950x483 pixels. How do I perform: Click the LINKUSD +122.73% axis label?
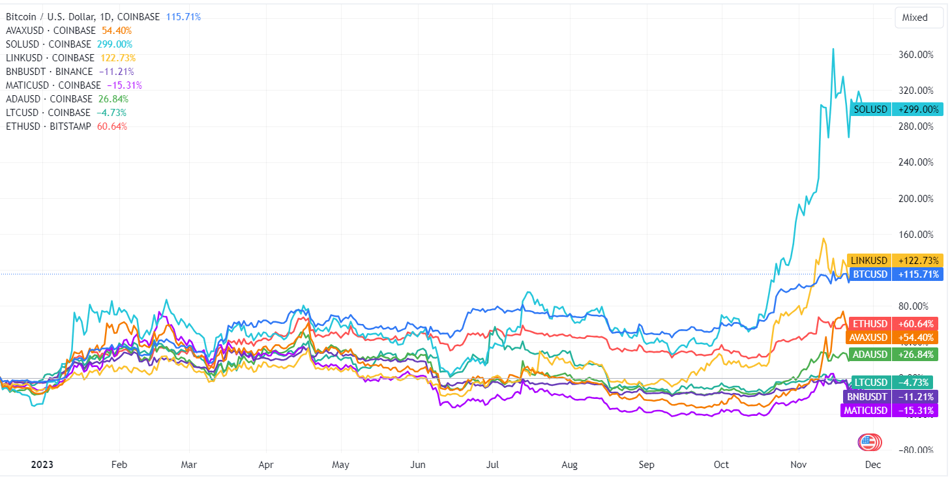pos(895,260)
